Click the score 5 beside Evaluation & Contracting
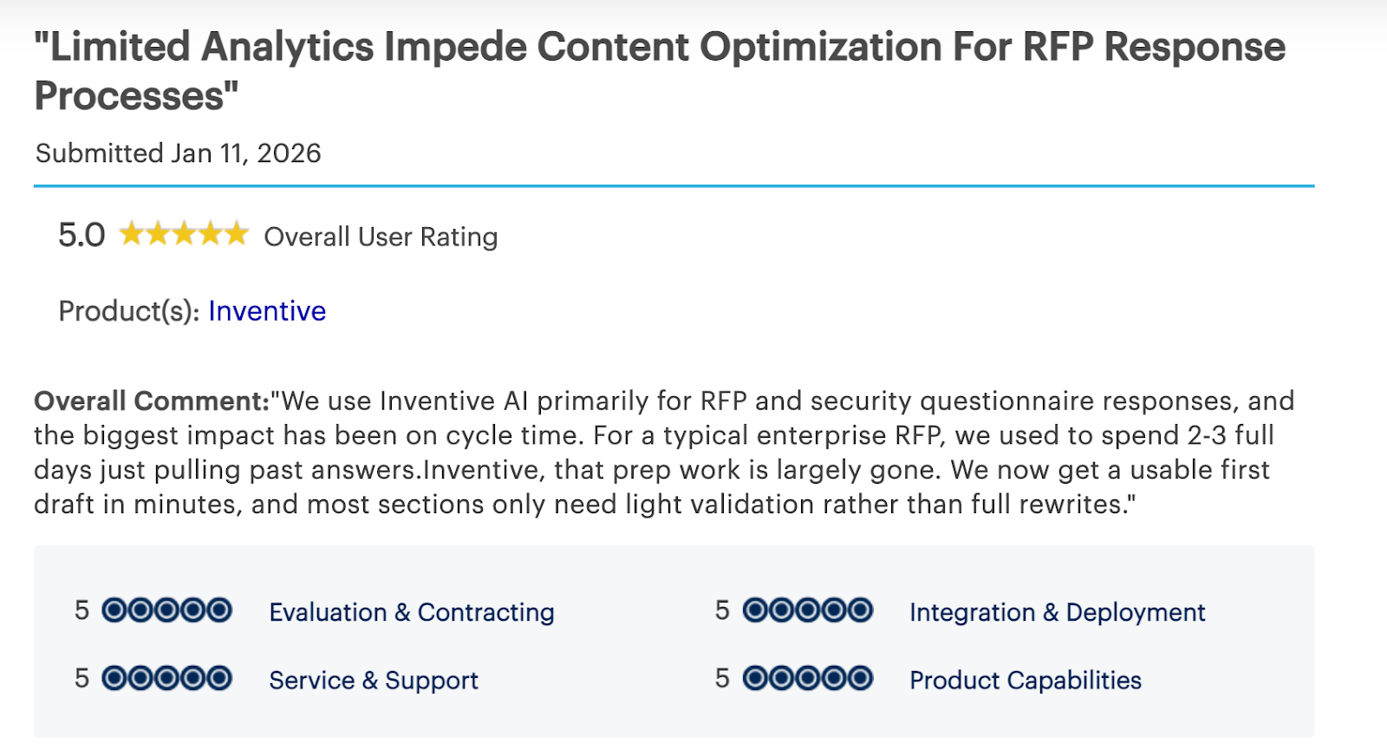 tap(81, 610)
